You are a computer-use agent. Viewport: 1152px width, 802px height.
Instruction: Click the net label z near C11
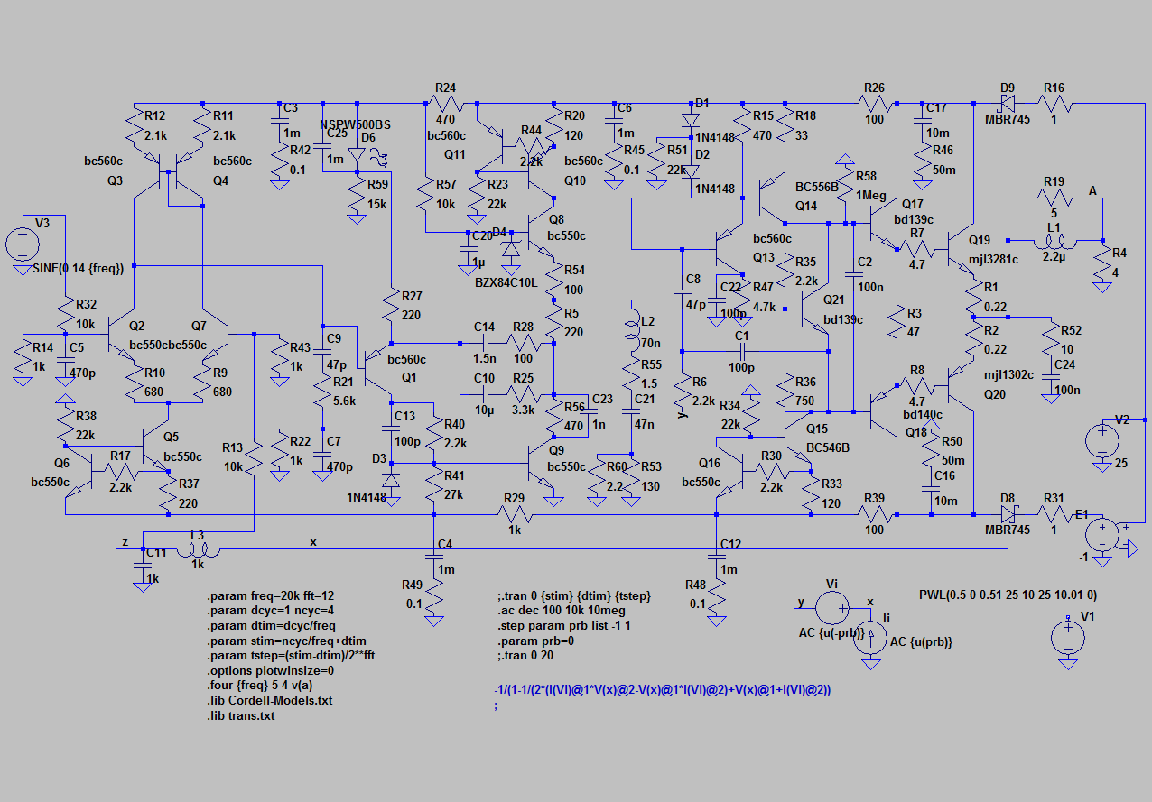tap(124, 543)
